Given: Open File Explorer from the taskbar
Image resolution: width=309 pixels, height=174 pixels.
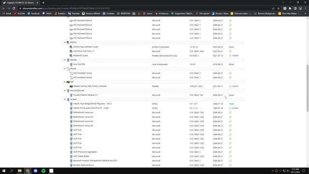Looking at the screenshot, I should [x=20, y=171].
